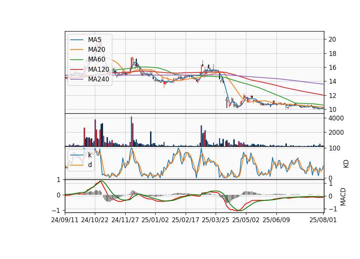Click the MA120 legend label
The height and width of the screenshot is (259, 360).
(99, 69)
